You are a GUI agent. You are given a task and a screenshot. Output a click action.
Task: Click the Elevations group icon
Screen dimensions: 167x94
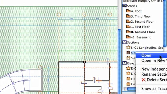point(124,63)
